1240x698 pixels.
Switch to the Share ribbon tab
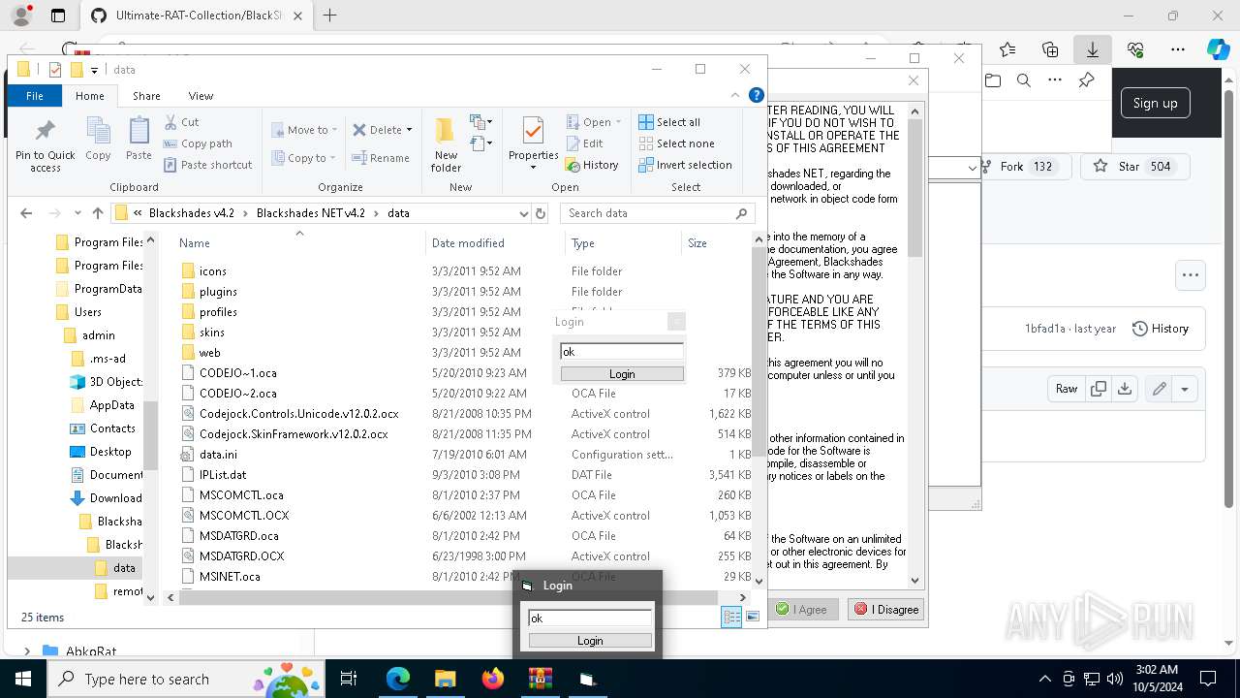pyautogui.click(x=146, y=96)
